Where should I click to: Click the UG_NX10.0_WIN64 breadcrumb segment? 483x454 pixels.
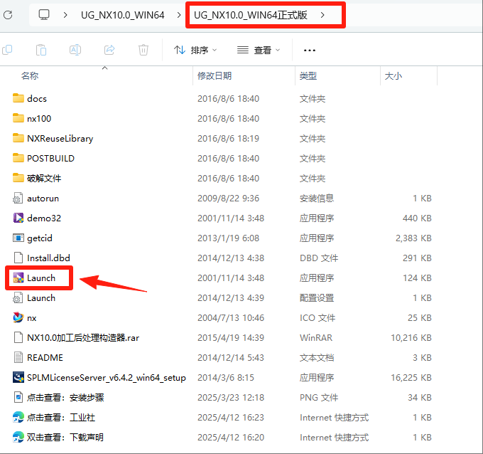tap(123, 15)
